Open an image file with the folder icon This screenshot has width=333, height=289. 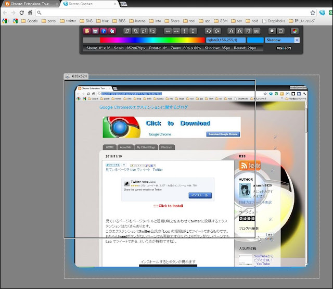[87, 31]
